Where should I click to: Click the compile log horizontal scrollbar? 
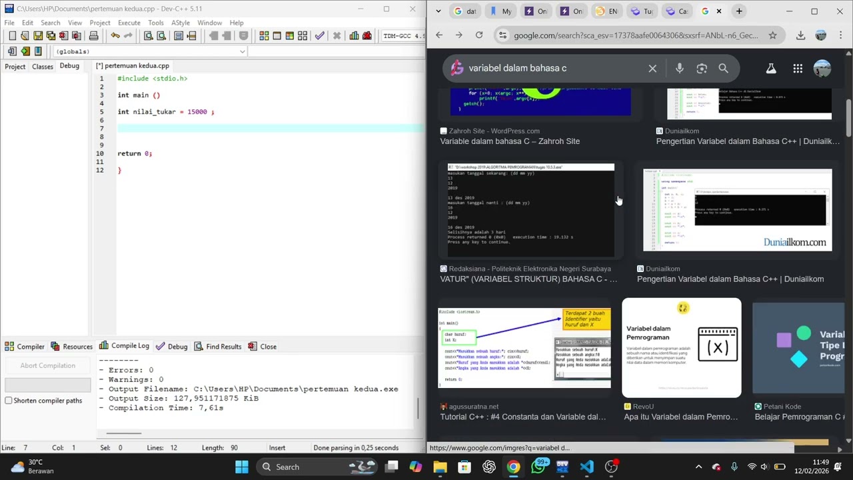pyautogui.click(x=123, y=433)
